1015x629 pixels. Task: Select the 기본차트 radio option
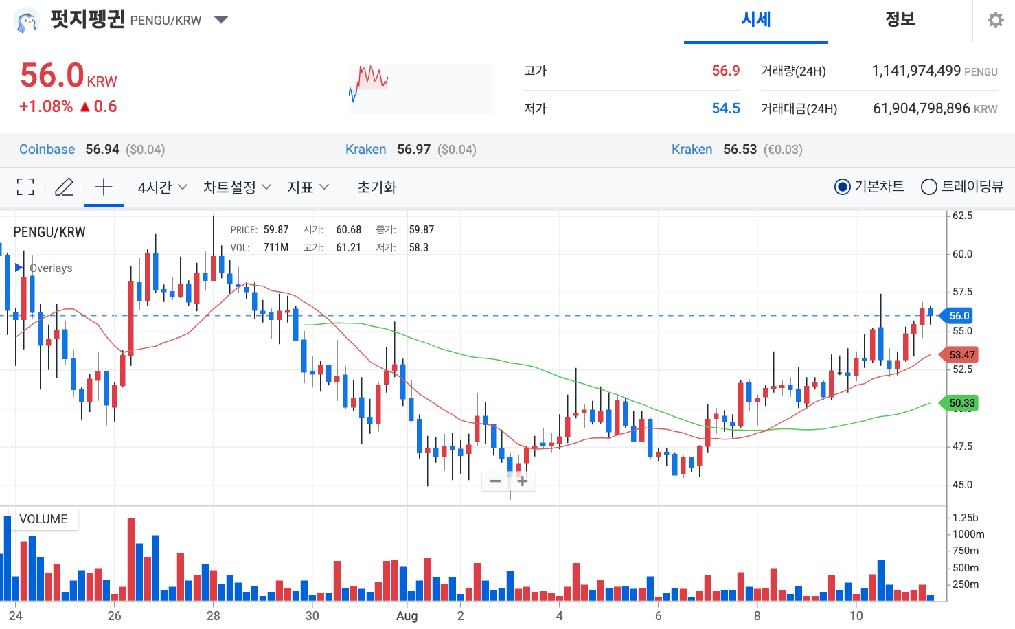point(842,187)
